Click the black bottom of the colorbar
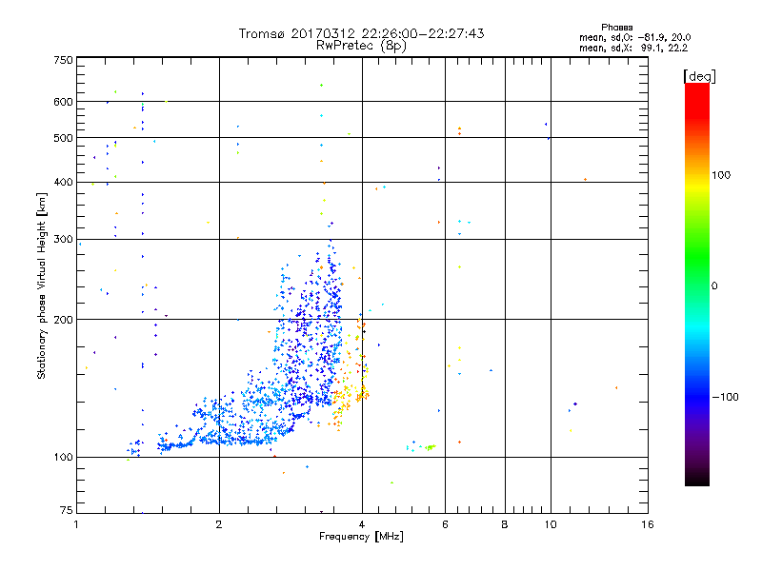Image resolution: width=762 pixels, height=571 pixels. pyautogui.click(x=697, y=479)
